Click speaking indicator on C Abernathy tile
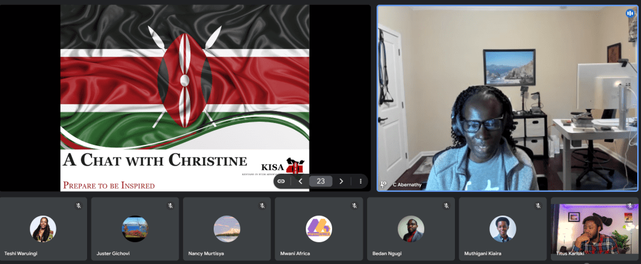641x264 pixels. click(630, 13)
